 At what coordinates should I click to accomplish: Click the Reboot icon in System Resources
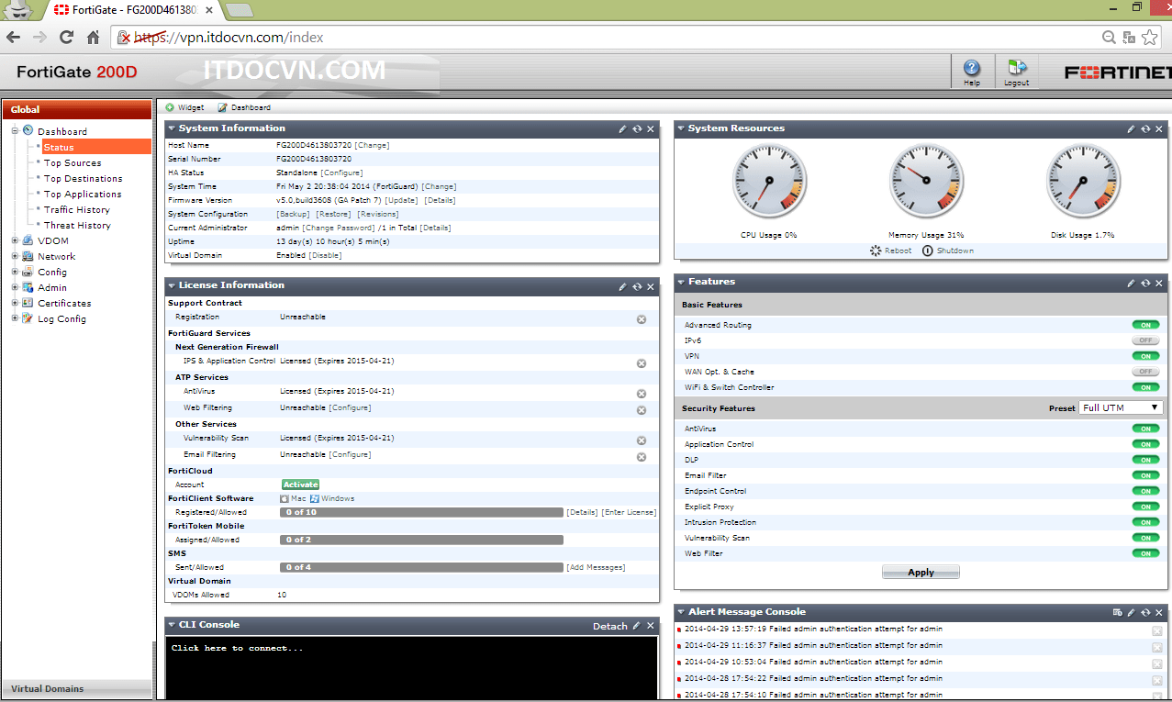[x=876, y=251]
